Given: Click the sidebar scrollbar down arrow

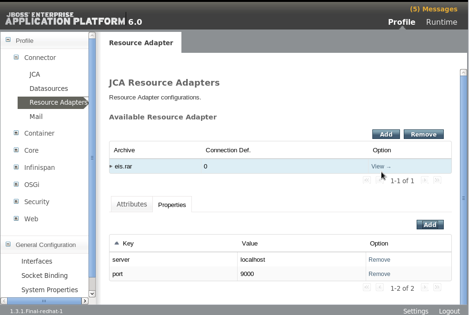Looking at the screenshot, I should click(x=92, y=294).
